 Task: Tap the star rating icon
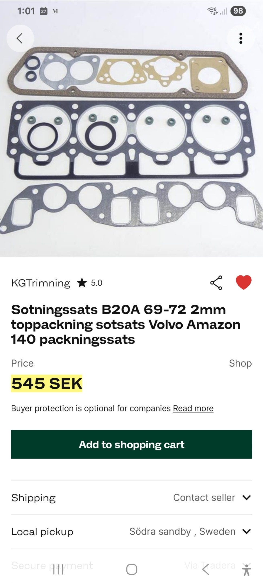tap(82, 283)
